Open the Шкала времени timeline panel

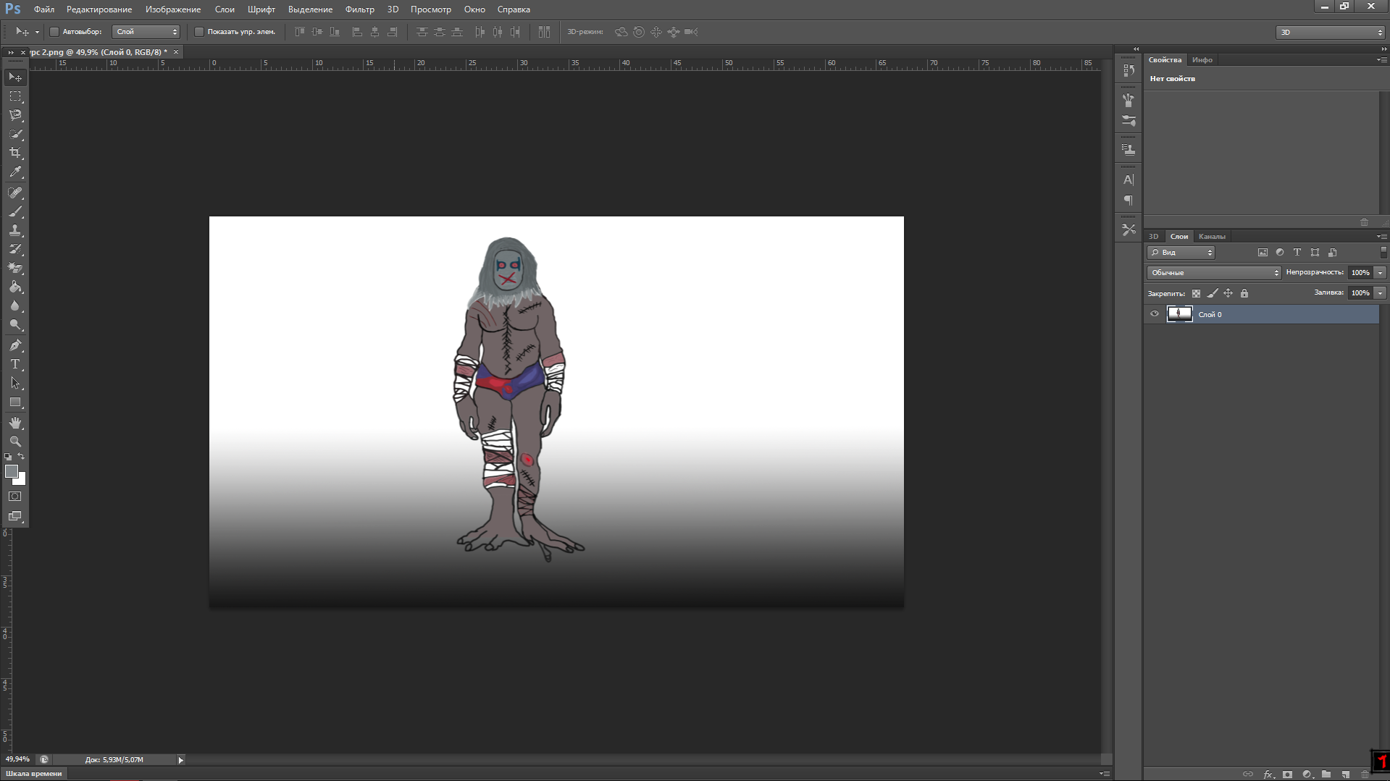click(34, 774)
